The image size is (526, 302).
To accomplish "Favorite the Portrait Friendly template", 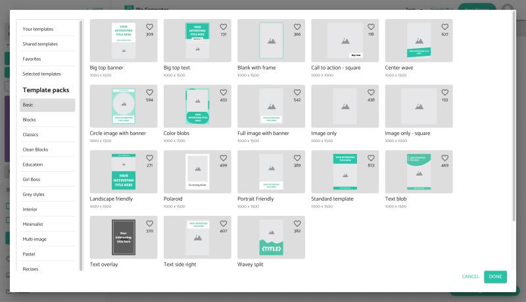I will pyautogui.click(x=297, y=158).
